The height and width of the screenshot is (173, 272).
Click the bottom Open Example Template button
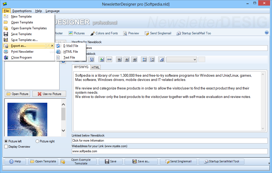click(x=78, y=161)
